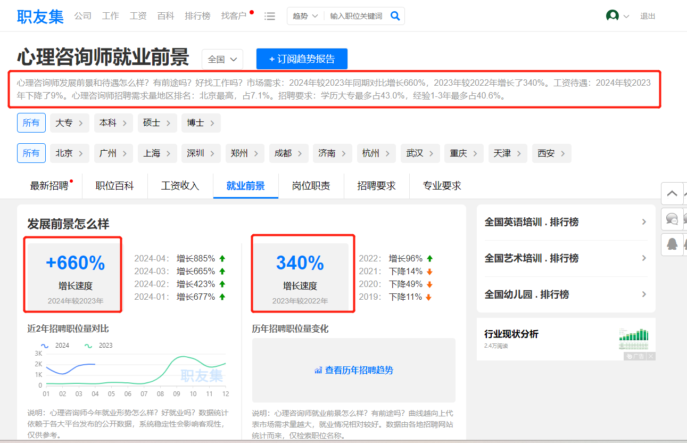Expand the 上海 city filter

point(156,153)
